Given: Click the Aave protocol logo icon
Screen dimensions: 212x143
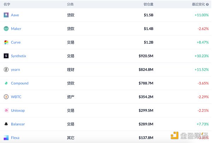Looking at the screenshot, I should [x=6, y=15].
